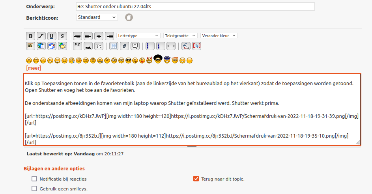Viewport: 372px width, 194px height.
Task: Apply subscript formatting
Action: [88, 46]
